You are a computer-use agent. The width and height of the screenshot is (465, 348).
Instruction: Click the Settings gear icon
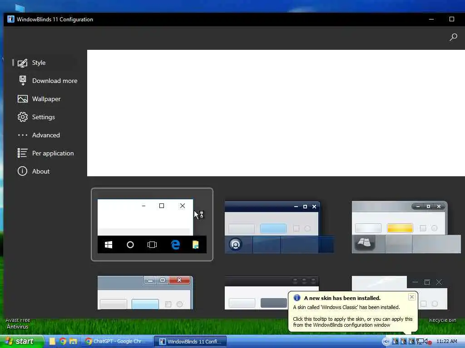[x=23, y=117]
